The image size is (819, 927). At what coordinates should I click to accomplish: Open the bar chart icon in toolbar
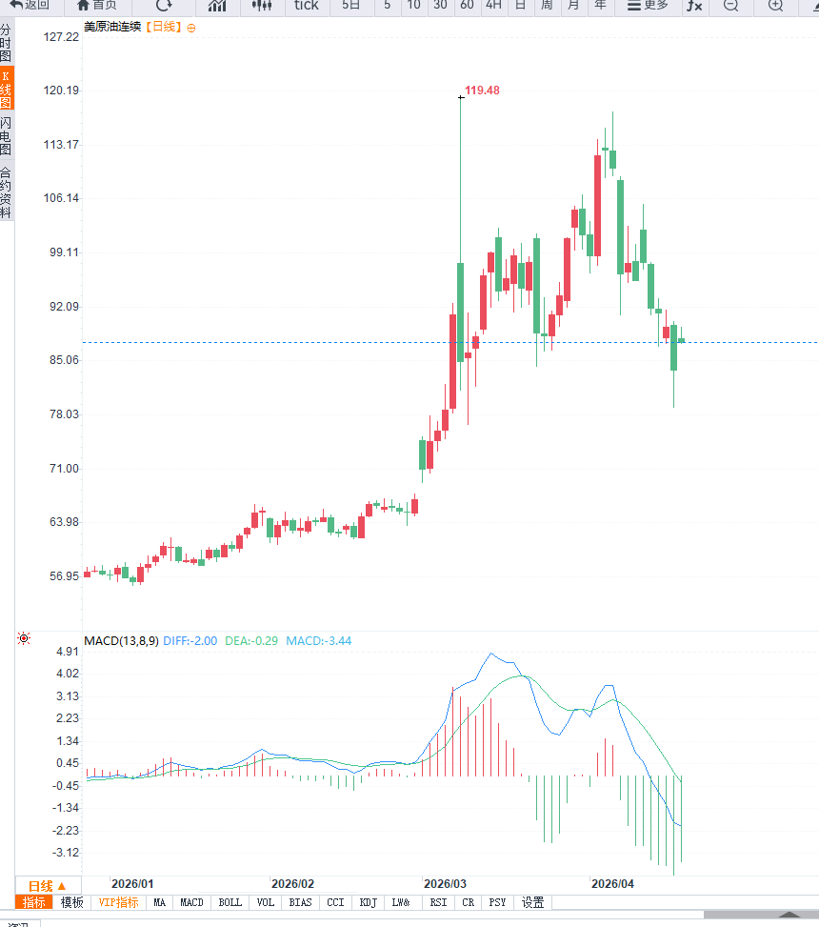217,5
